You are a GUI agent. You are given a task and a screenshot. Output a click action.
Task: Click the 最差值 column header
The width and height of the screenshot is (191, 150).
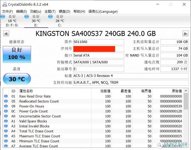[122, 91]
